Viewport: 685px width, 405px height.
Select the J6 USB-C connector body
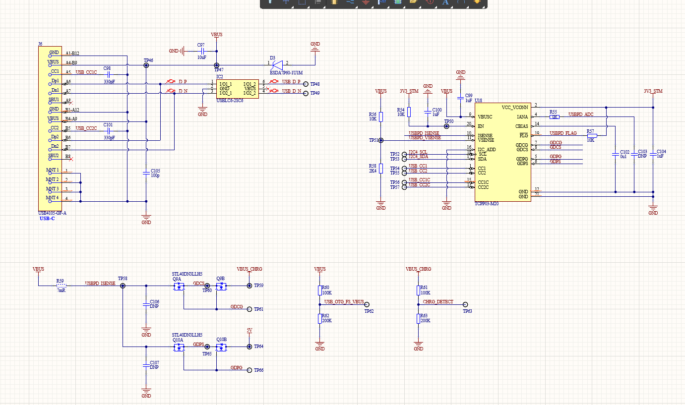(50, 128)
